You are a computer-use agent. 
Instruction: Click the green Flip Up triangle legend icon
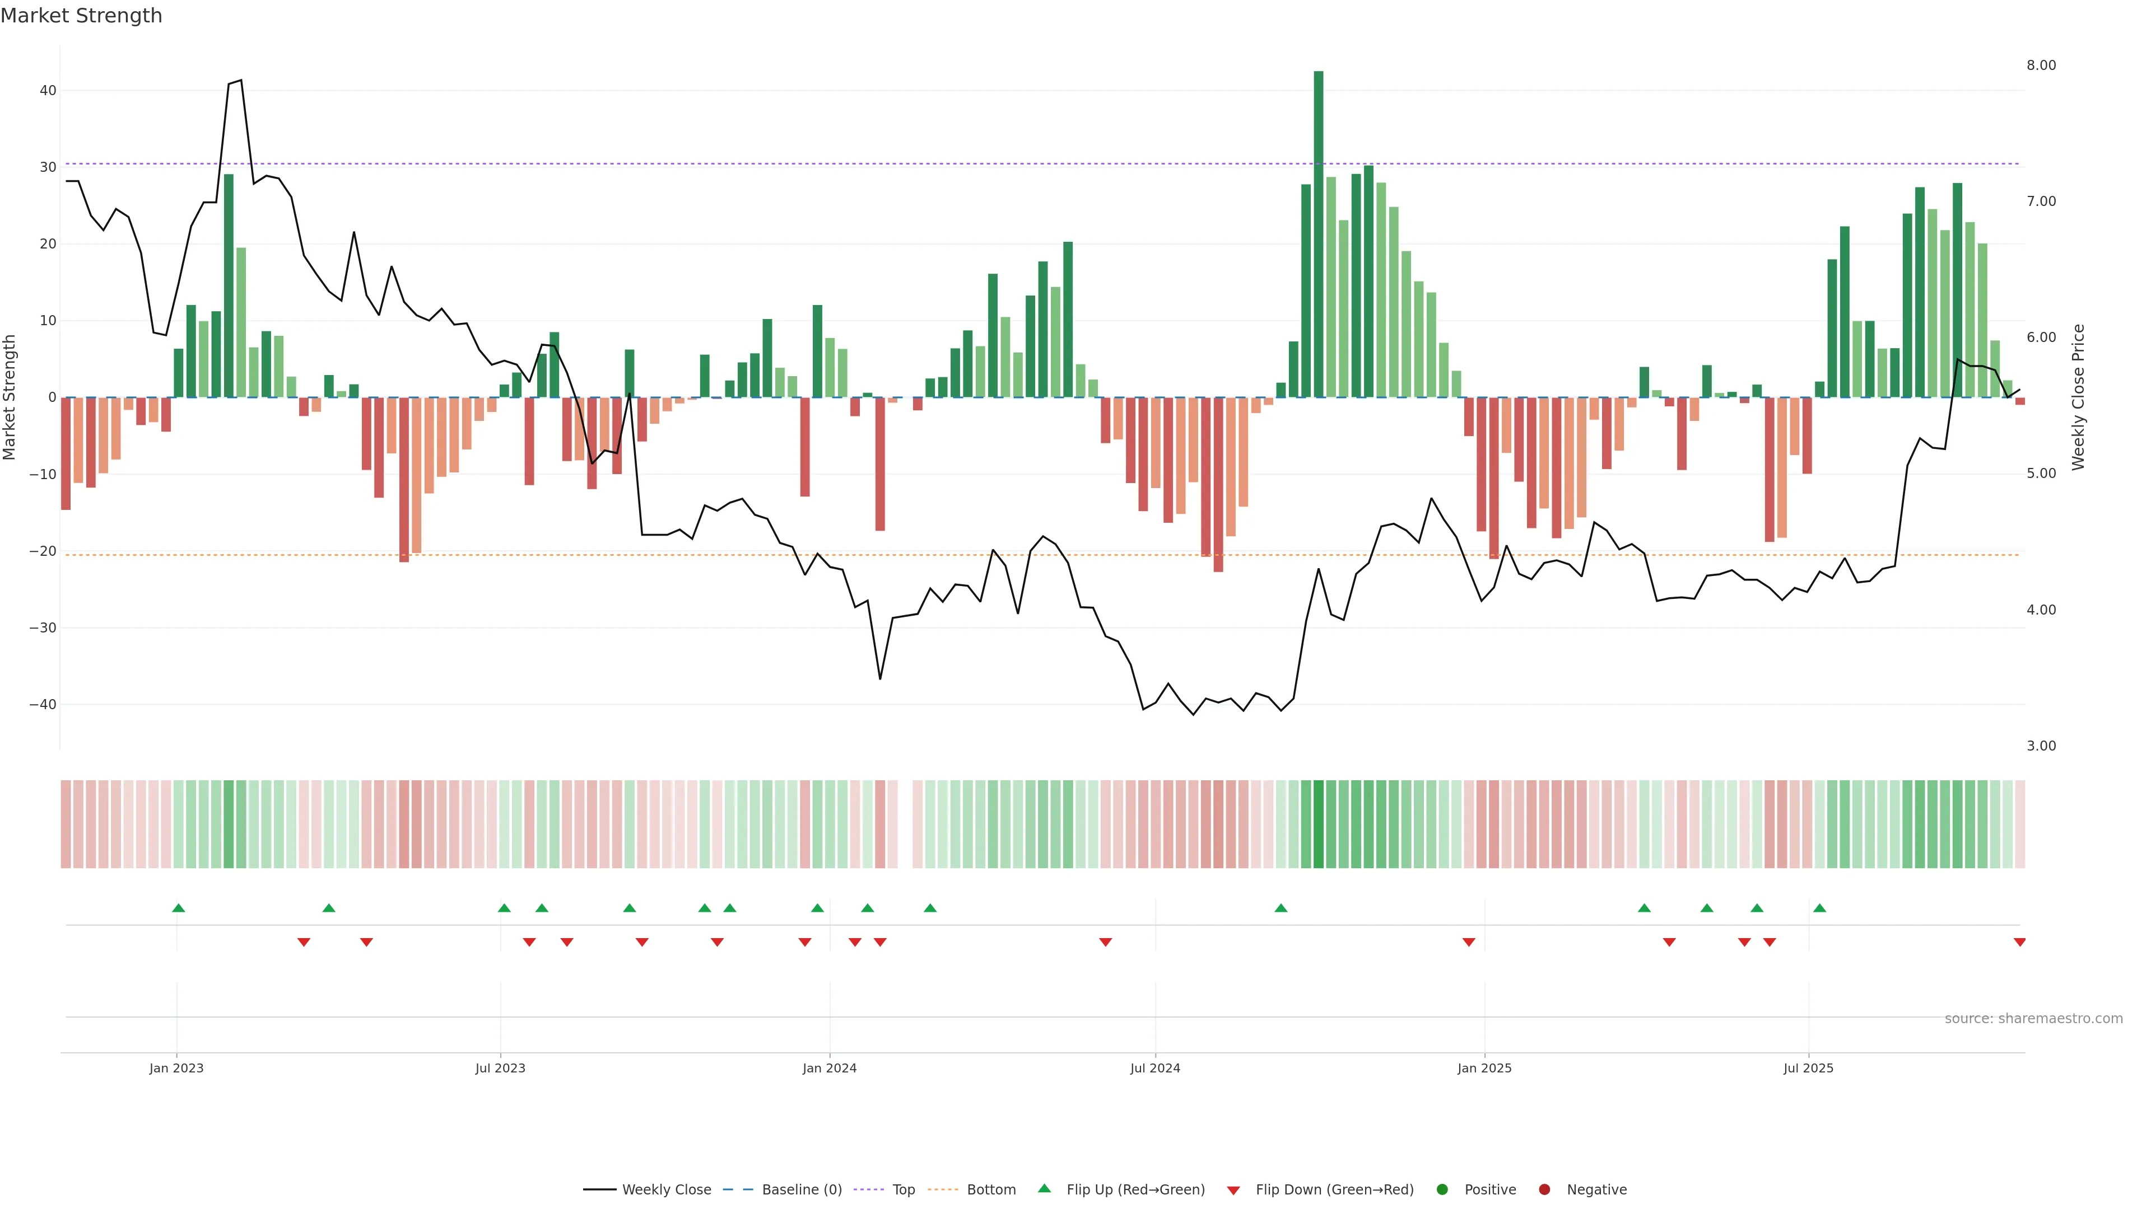click(1044, 1188)
